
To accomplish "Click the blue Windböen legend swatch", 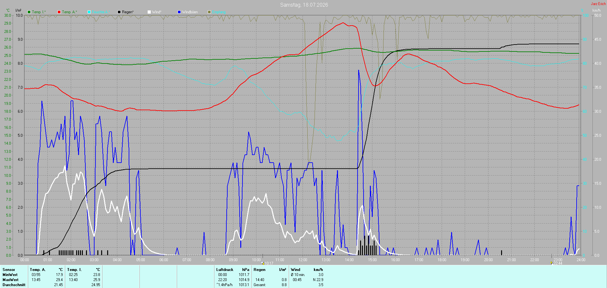I will [x=179, y=12].
